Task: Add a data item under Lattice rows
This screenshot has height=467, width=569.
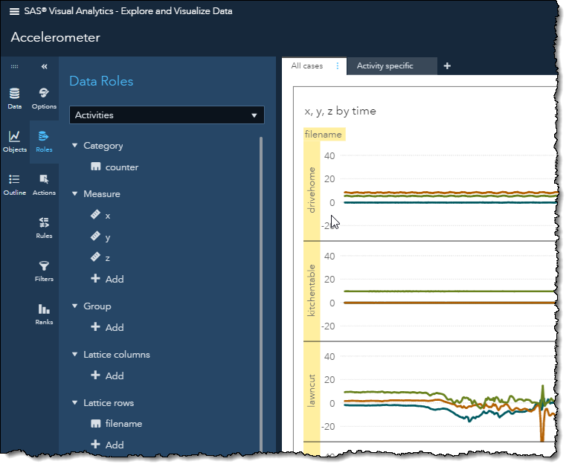Action: (107, 445)
